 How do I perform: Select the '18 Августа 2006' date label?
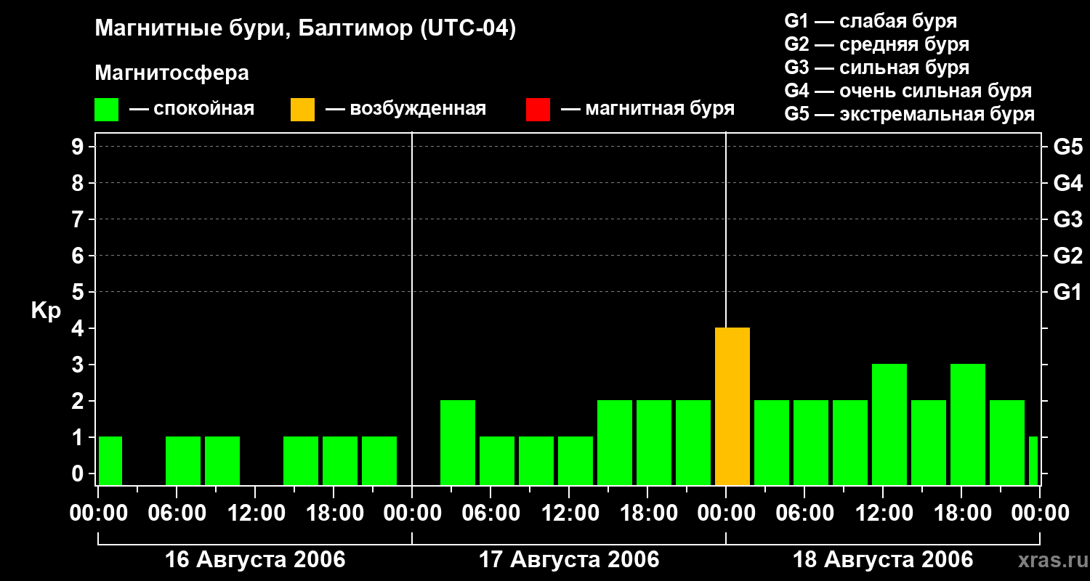(x=882, y=559)
